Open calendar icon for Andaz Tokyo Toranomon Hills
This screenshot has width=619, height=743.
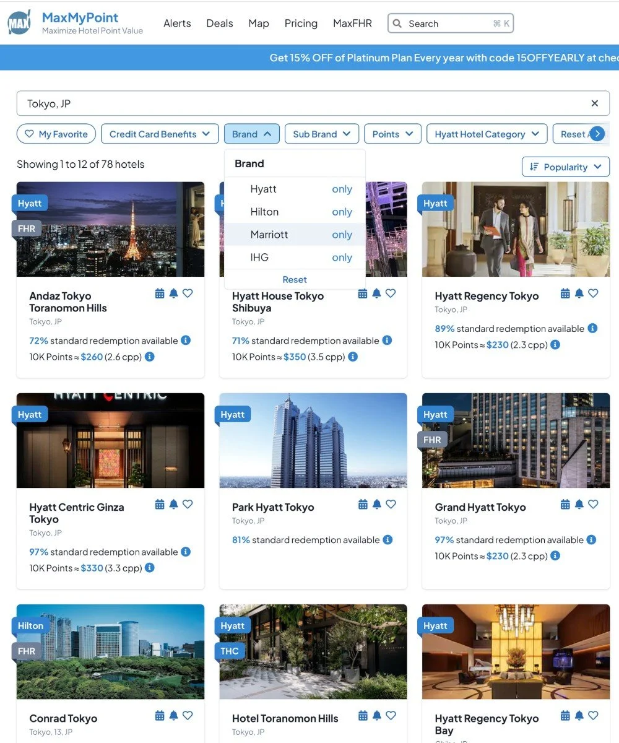[160, 293]
